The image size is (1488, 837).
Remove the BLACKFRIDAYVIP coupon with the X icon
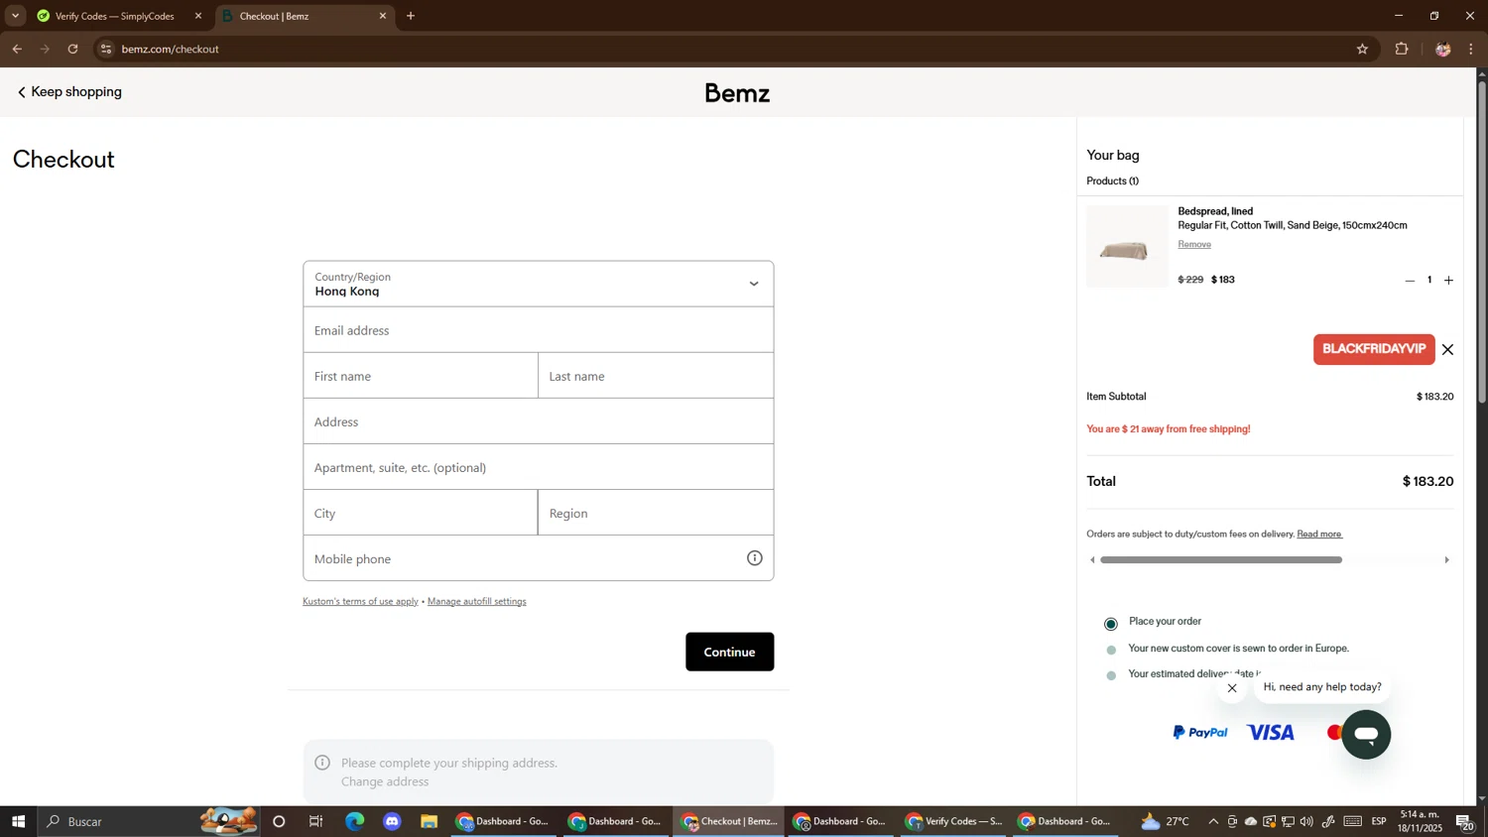1447,349
